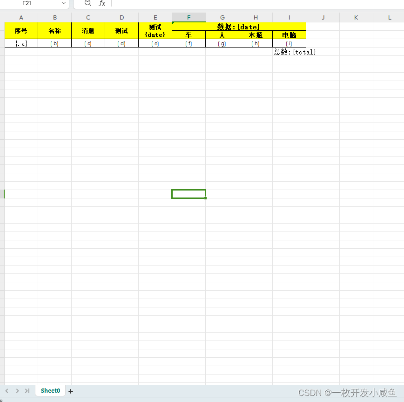Click the zoom magnifier icon beside fx
The height and width of the screenshot is (402, 404).
coord(88,3)
